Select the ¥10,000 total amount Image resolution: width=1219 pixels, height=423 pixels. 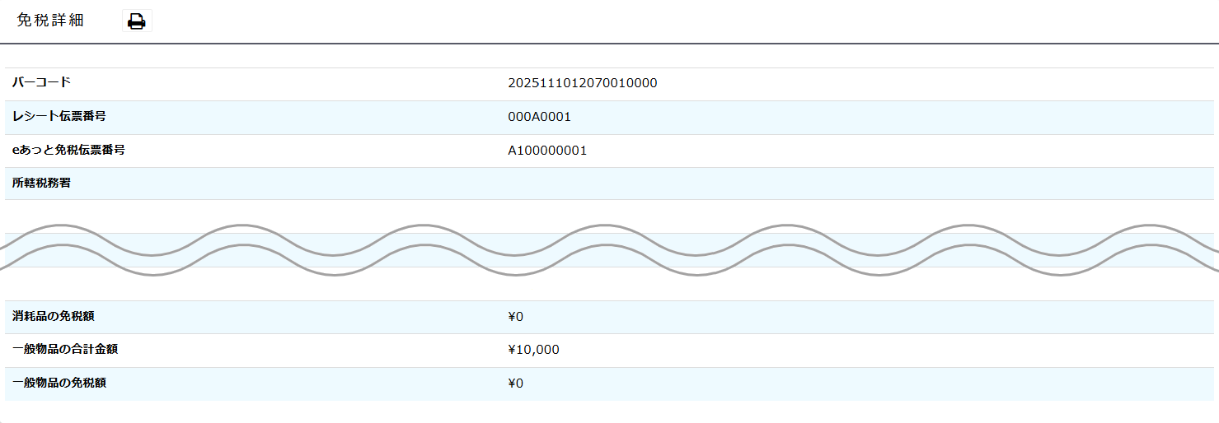click(534, 350)
